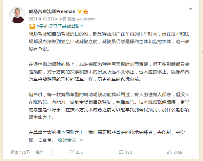The height and width of the screenshot is (161, 203).
Task: Click the collapse caret arrow icon
Action: pos(81,140)
